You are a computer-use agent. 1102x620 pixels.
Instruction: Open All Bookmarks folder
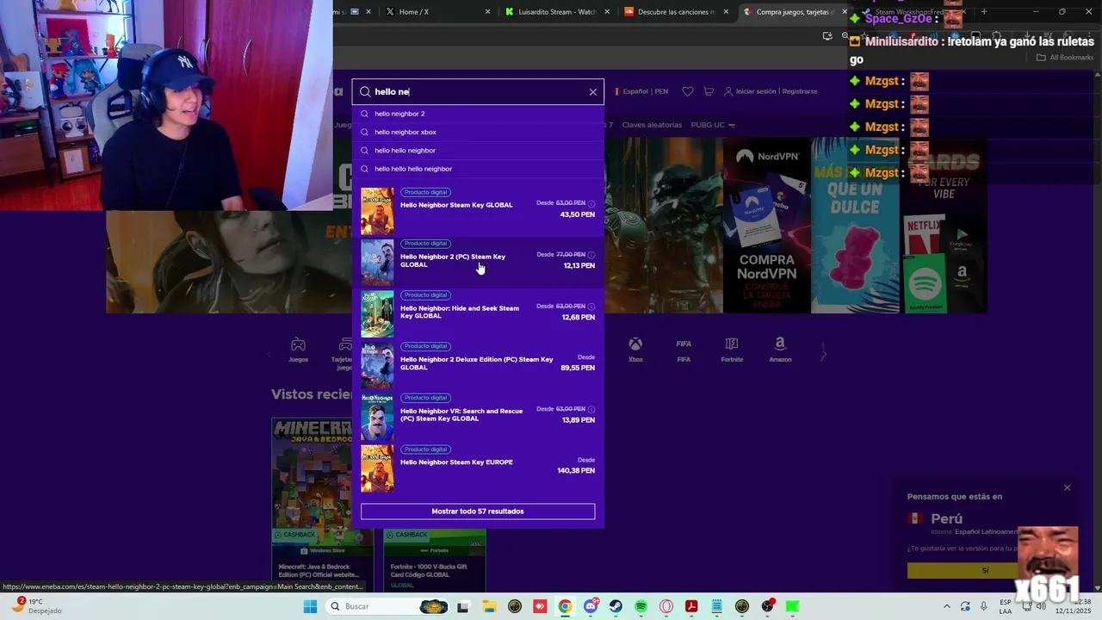[x=1065, y=58]
